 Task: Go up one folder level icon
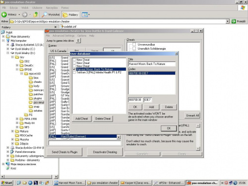(36, 14)
